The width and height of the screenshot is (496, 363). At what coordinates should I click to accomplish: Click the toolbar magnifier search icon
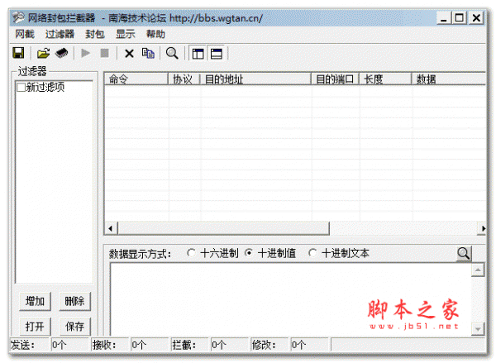(172, 53)
